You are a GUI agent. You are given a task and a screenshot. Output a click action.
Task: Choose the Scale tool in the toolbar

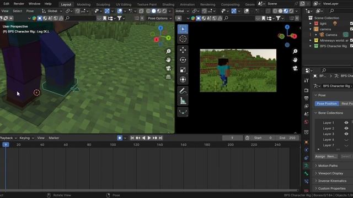click(183, 70)
